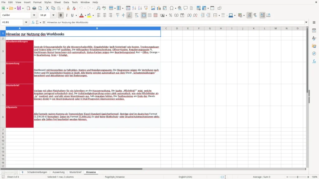The width and height of the screenshot is (319, 179).
Task: Click the AutoFilter funnel icon
Action: (146, 8)
